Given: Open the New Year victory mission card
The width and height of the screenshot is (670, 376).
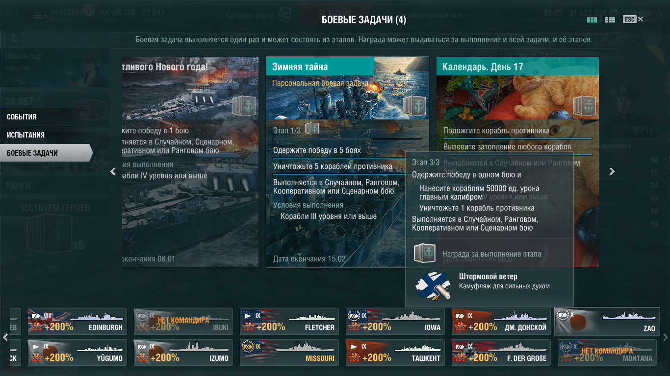Looking at the screenshot, I should click(190, 162).
